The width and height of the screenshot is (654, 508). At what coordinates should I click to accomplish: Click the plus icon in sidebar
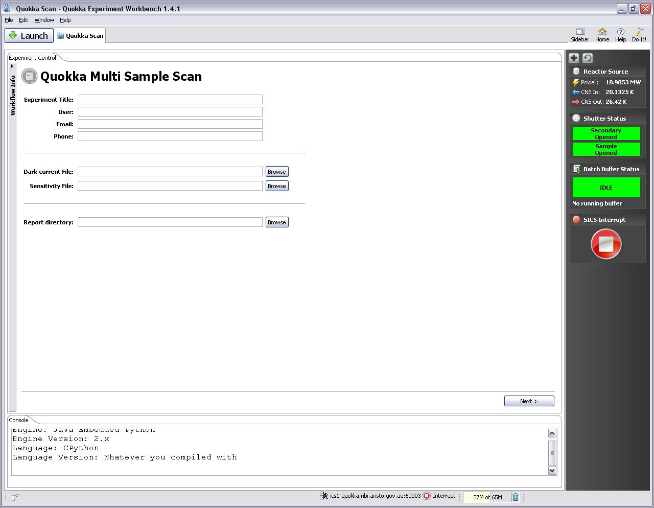574,58
